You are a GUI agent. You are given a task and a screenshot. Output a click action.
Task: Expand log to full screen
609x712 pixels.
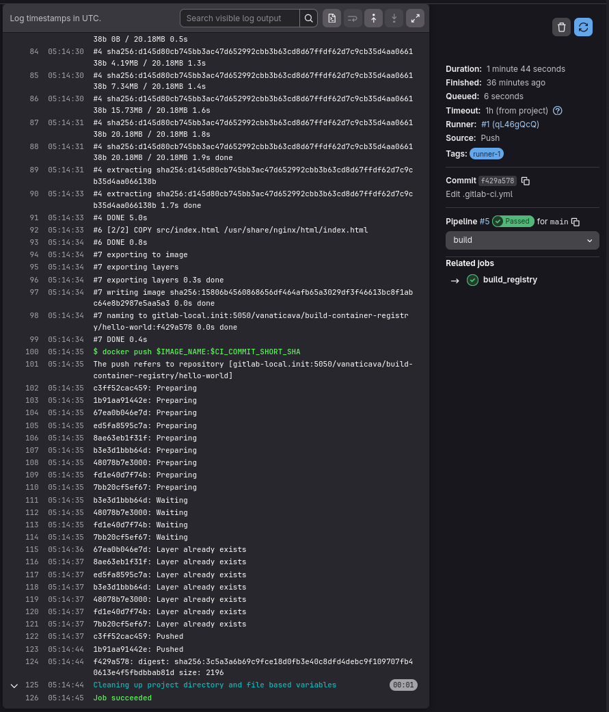pyautogui.click(x=415, y=18)
